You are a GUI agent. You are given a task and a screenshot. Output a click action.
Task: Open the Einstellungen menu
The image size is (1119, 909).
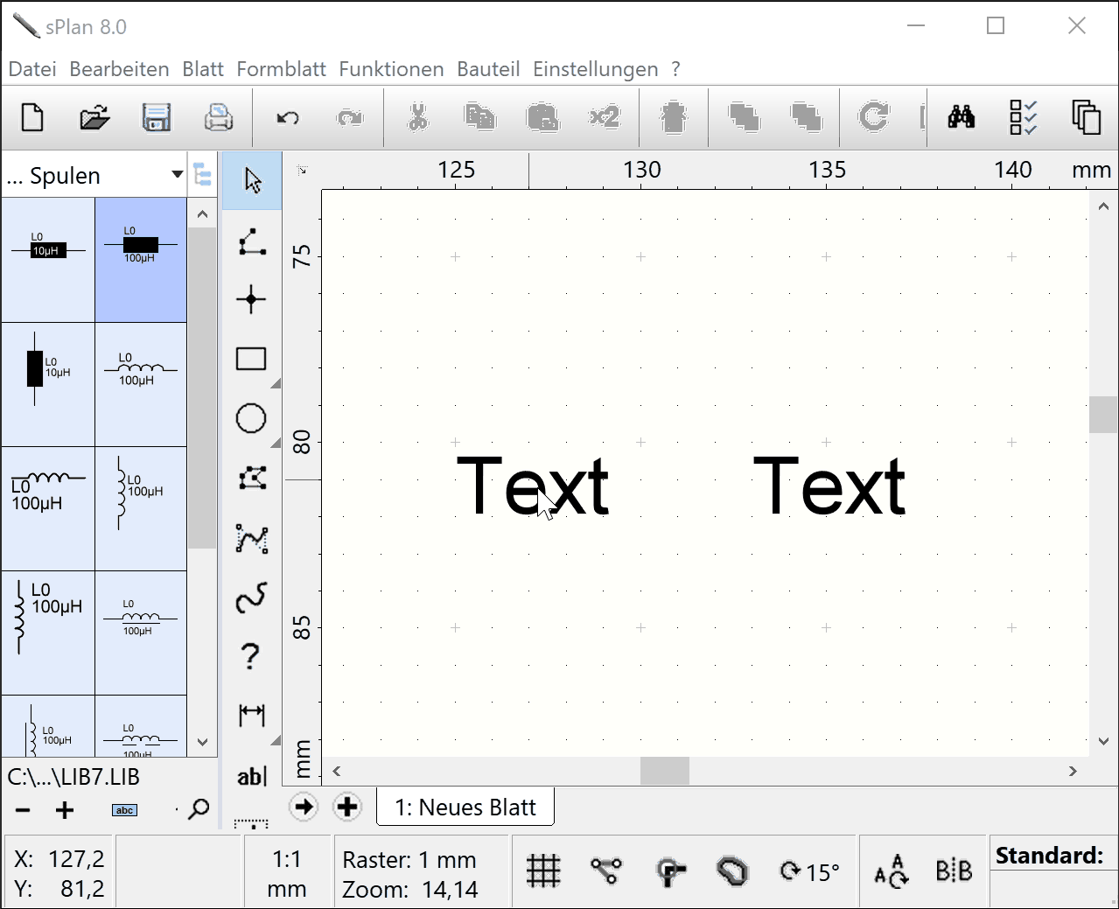coord(596,69)
